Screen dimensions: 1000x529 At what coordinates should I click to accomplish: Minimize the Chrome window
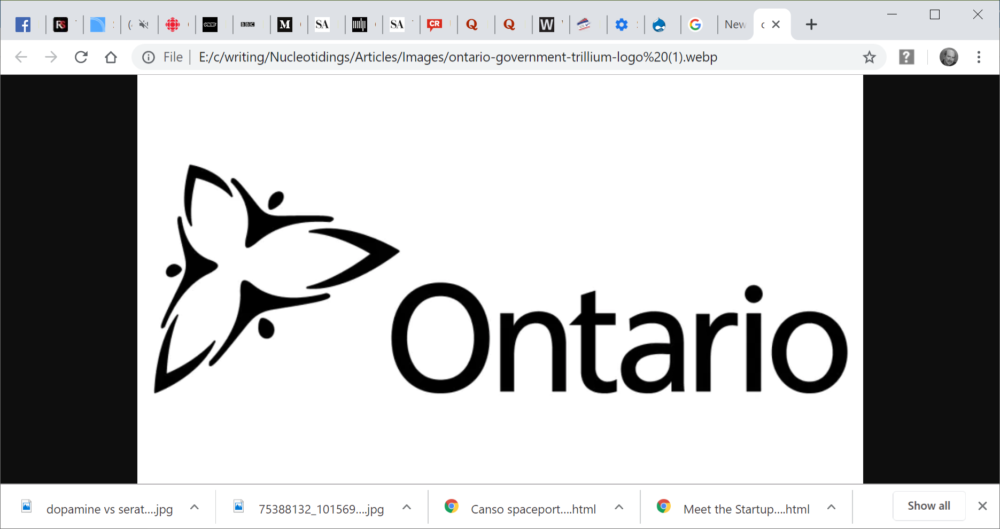(892, 14)
